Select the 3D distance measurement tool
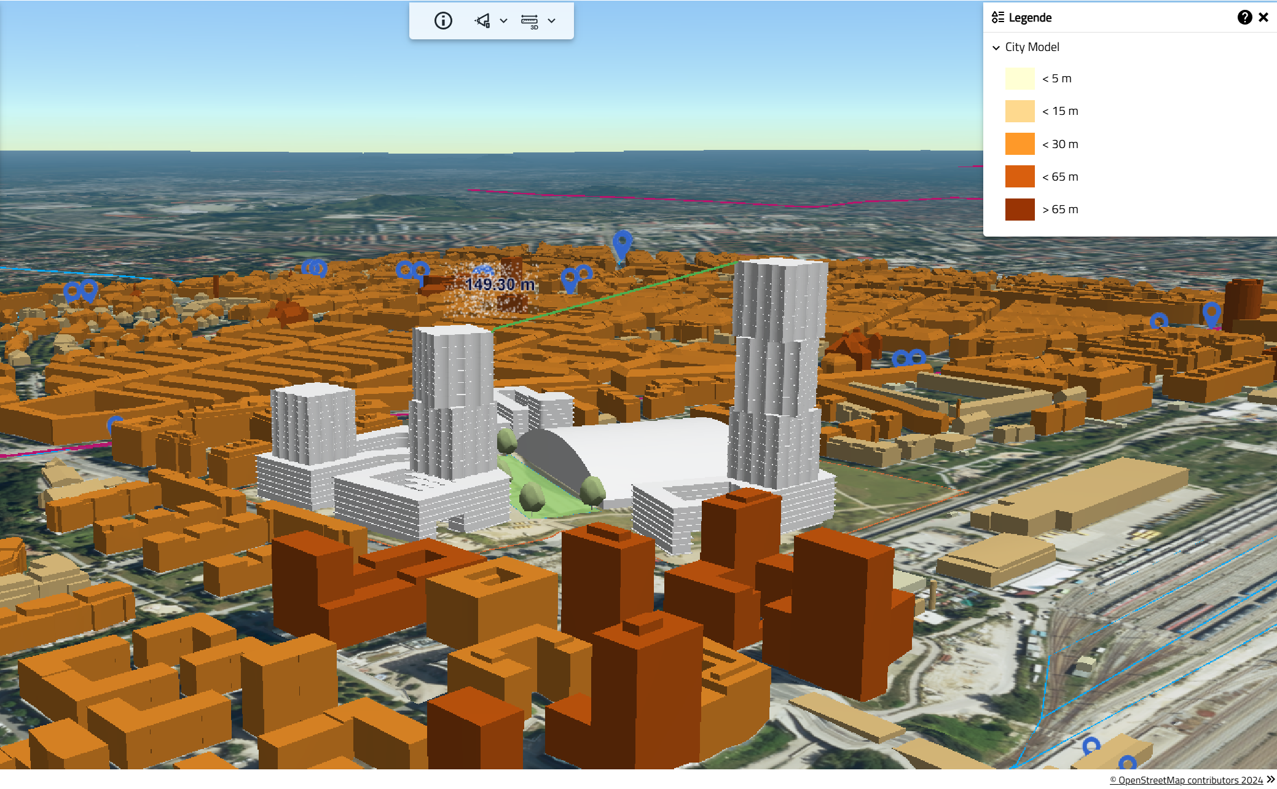The width and height of the screenshot is (1277, 789). point(529,21)
